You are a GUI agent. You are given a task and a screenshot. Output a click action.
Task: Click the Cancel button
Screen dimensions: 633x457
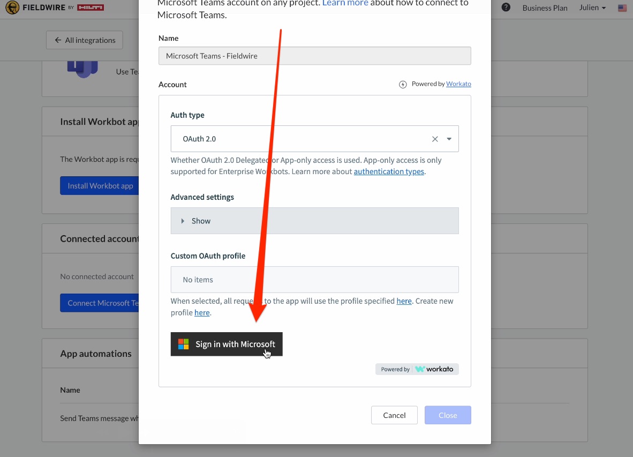click(x=394, y=415)
